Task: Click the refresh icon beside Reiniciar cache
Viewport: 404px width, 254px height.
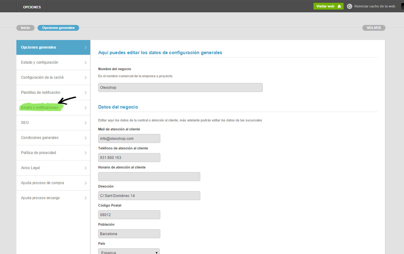Action: coord(349,6)
